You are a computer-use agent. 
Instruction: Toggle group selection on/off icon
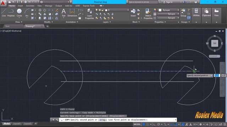click(189, 18)
